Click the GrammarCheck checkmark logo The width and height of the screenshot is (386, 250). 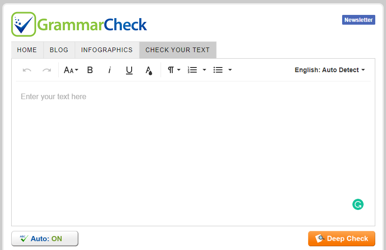click(24, 24)
